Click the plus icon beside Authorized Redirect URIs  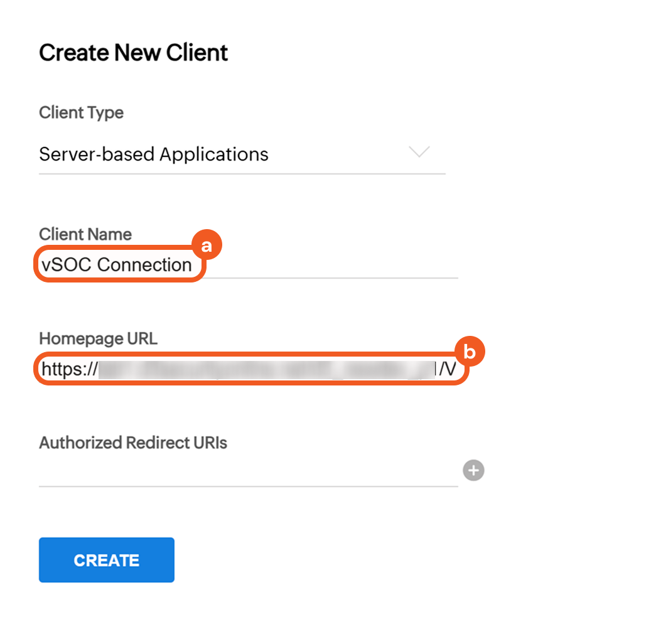click(474, 470)
